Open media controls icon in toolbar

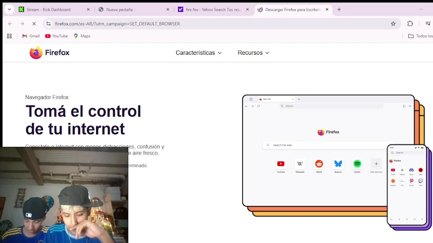(428, 24)
